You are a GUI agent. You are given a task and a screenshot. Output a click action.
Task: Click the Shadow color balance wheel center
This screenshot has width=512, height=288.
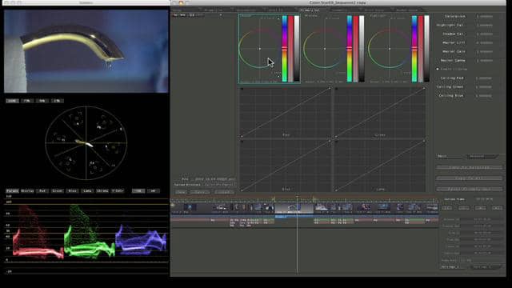tap(259, 49)
